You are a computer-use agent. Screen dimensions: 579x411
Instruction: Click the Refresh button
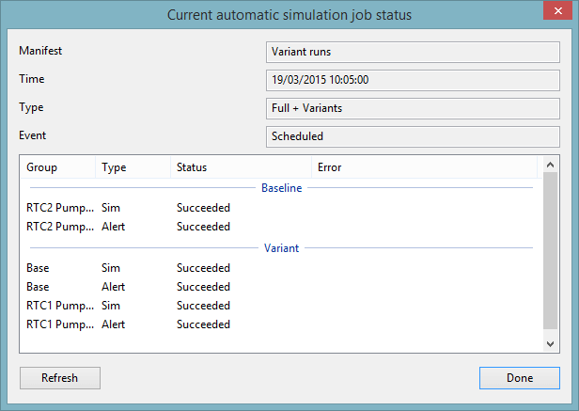click(59, 378)
